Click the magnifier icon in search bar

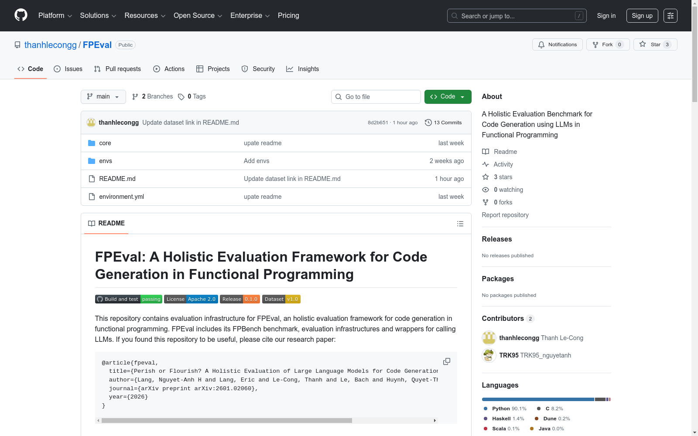(x=455, y=16)
